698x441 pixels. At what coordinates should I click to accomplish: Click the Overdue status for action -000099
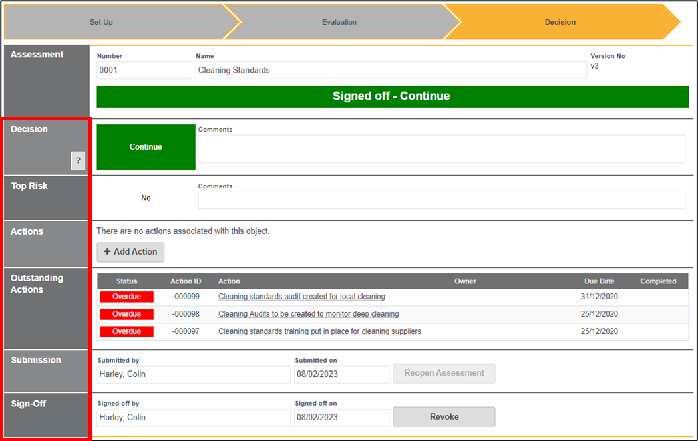[126, 297]
